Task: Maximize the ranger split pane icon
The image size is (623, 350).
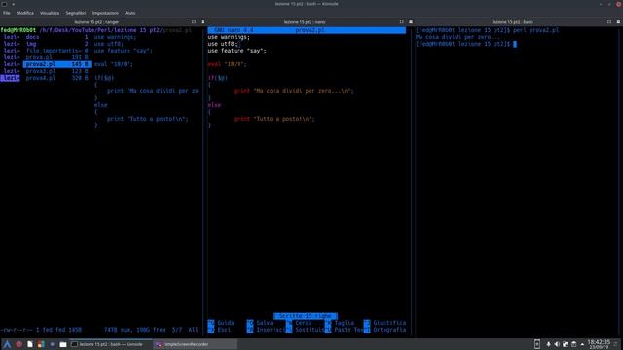Action: point(194,22)
